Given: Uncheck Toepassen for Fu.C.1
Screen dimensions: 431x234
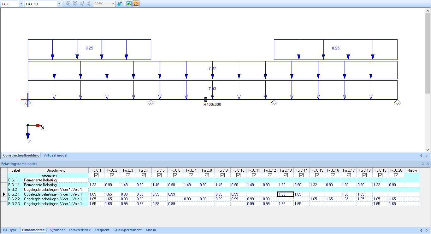Looking at the screenshot, I should [96, 175].
